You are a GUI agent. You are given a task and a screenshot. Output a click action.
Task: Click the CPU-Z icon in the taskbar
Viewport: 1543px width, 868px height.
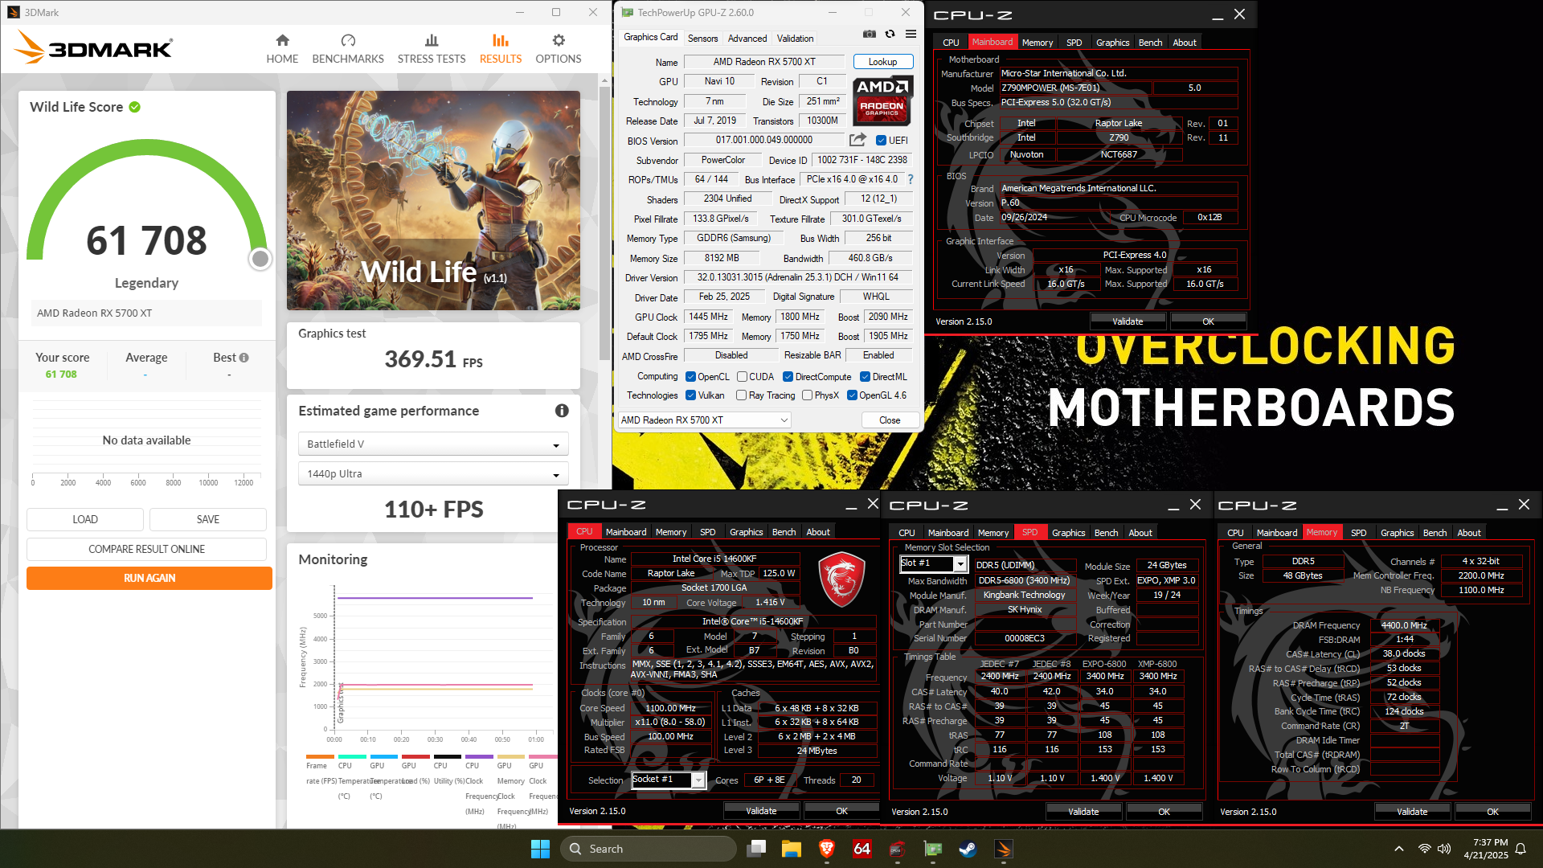(x=898, y=849)
